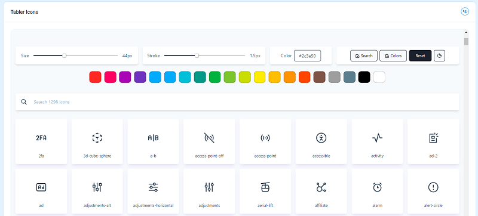Screen dimensions: 478x216
Task: Select the accessible icon
Action: tap(321, 138)
